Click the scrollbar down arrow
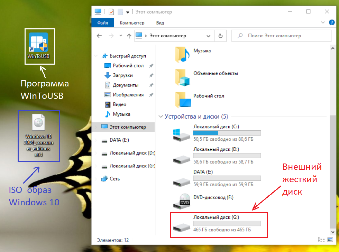The height and width of the screenshot is (252, 339). coord(333,232)
